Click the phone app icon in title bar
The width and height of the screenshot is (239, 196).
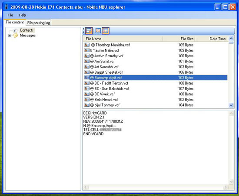pyautogui.click(x=6, y=7)
